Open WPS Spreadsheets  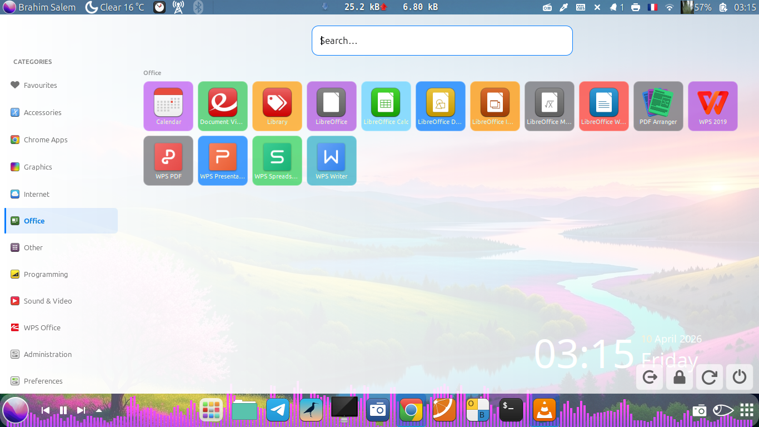[277, 161]
